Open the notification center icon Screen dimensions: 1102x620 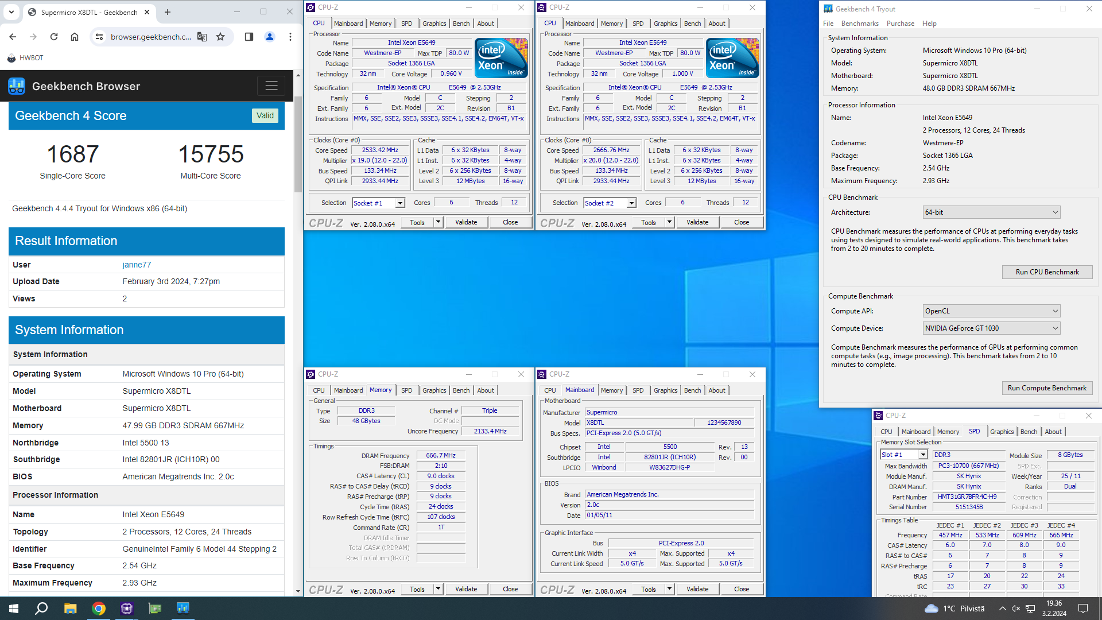tap(1083, 609)
